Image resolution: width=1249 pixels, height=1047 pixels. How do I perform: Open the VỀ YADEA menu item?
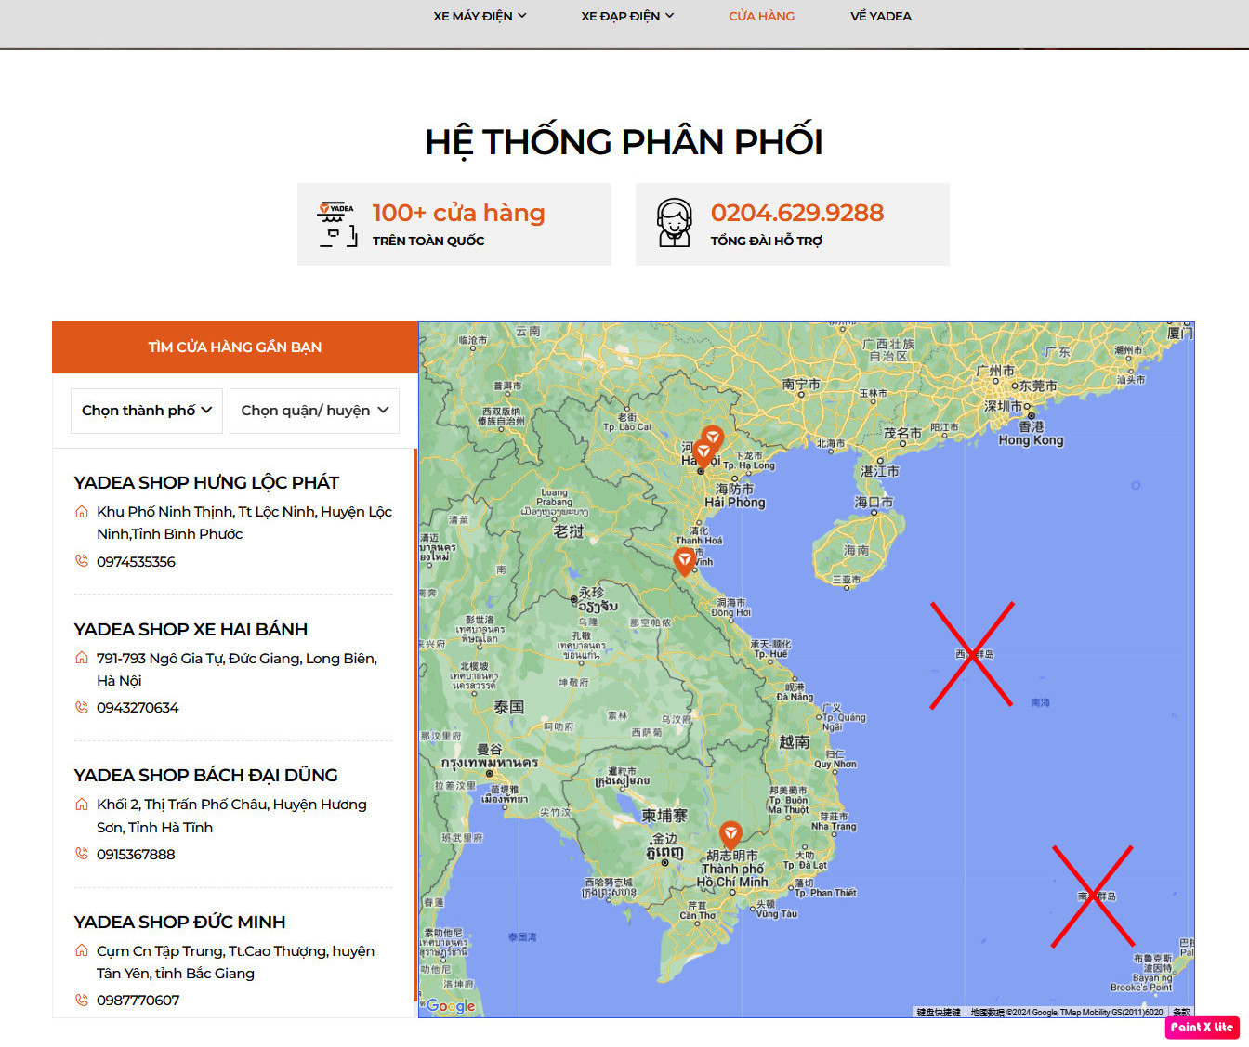(x=880, y=15)
